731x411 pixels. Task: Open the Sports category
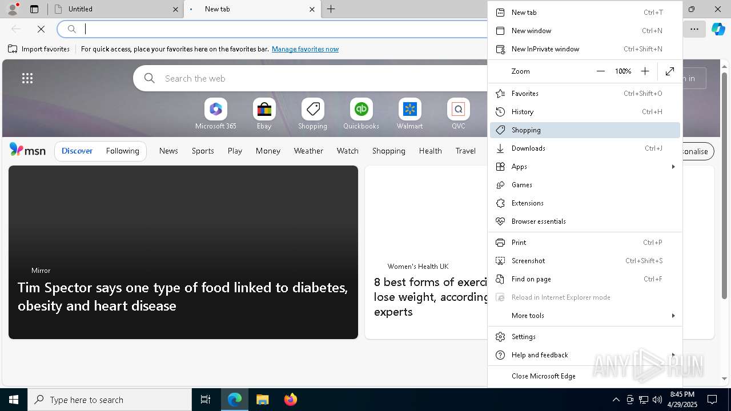click(203, 151)
